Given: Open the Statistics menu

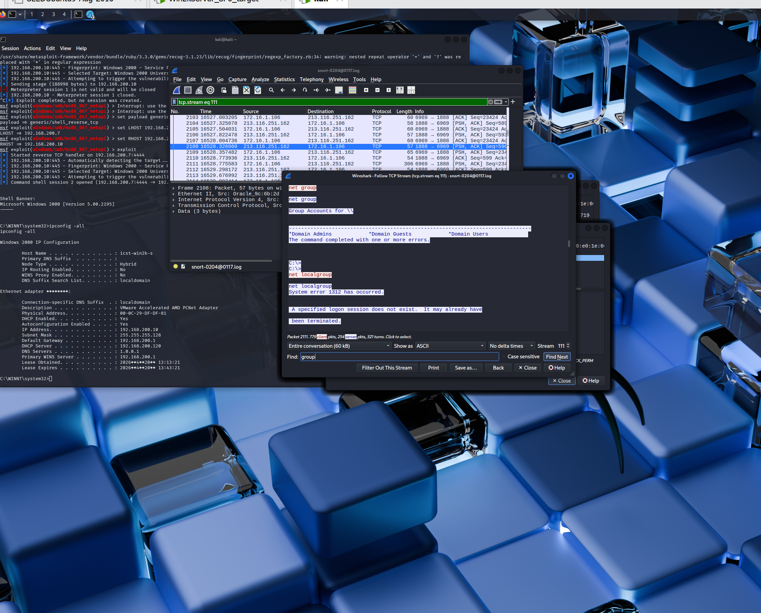Looking at the screenshot, I should click(284, 79).
